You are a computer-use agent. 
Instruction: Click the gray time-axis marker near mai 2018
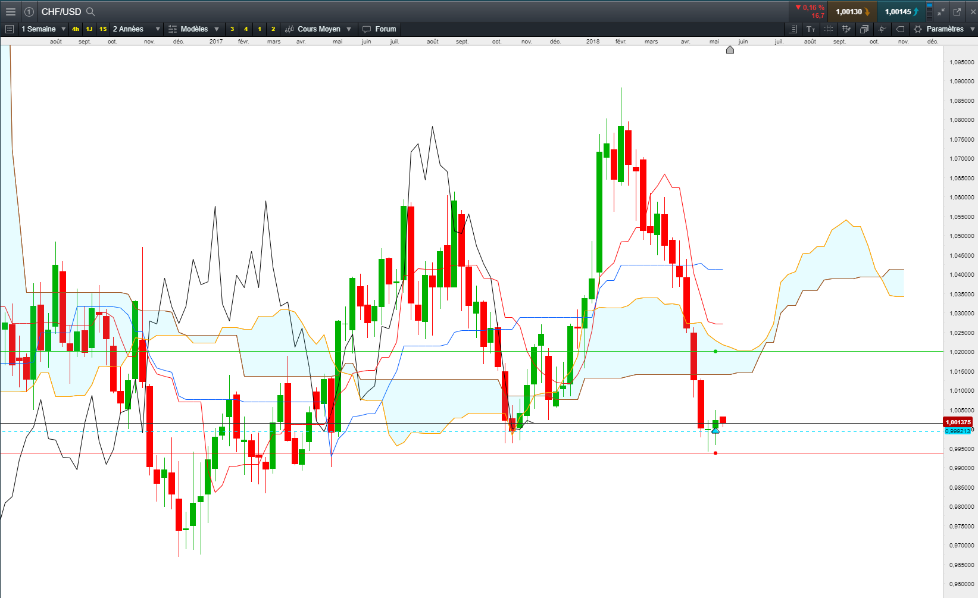coord(730,50)
